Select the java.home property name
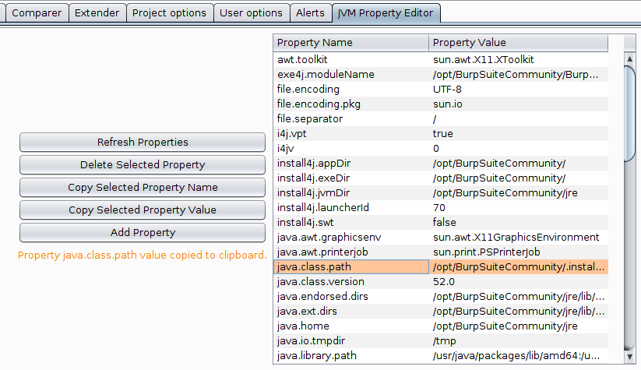This screenshot has width=641, height=370. (350, 326)
